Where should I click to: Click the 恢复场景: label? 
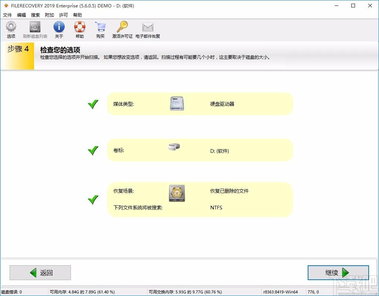point(123,191)
